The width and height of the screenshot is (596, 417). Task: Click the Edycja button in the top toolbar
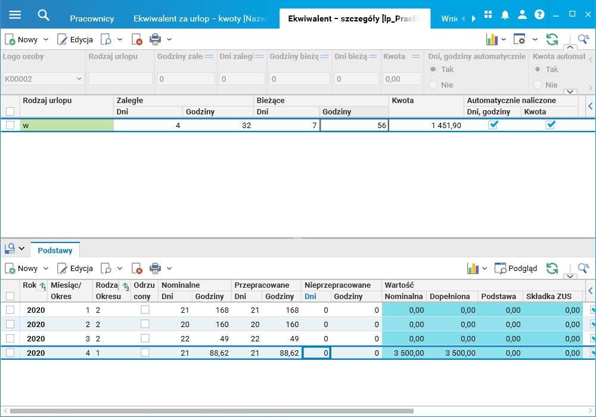point(75,40)
